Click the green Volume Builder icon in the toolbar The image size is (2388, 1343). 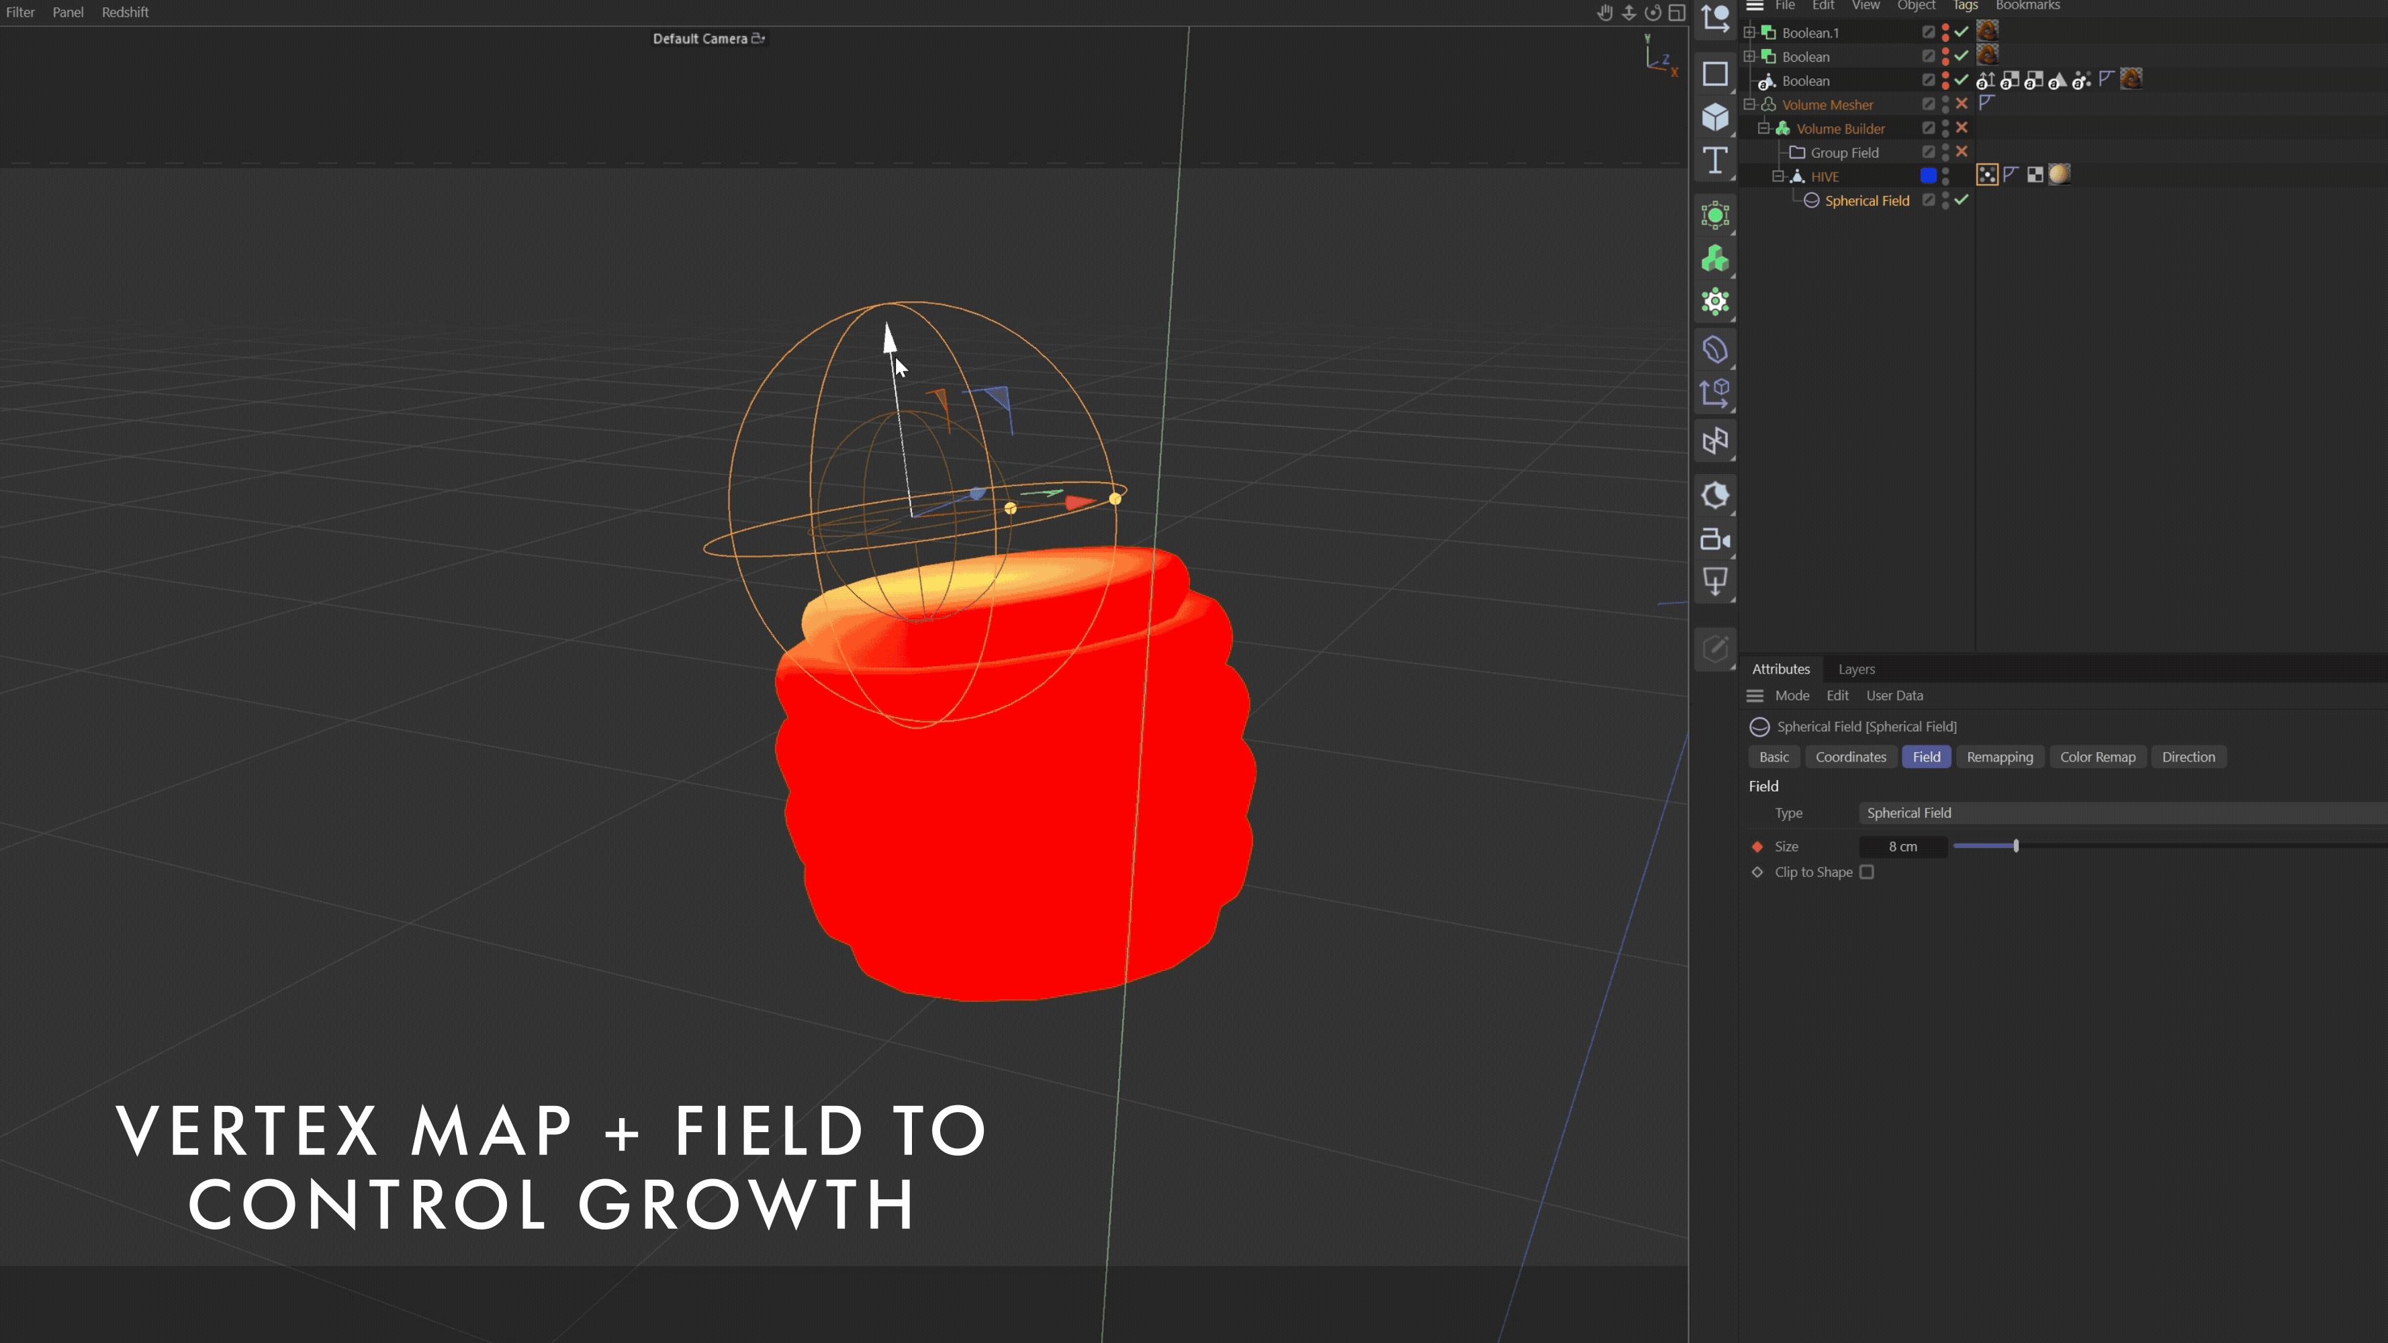click(1716, 259)
